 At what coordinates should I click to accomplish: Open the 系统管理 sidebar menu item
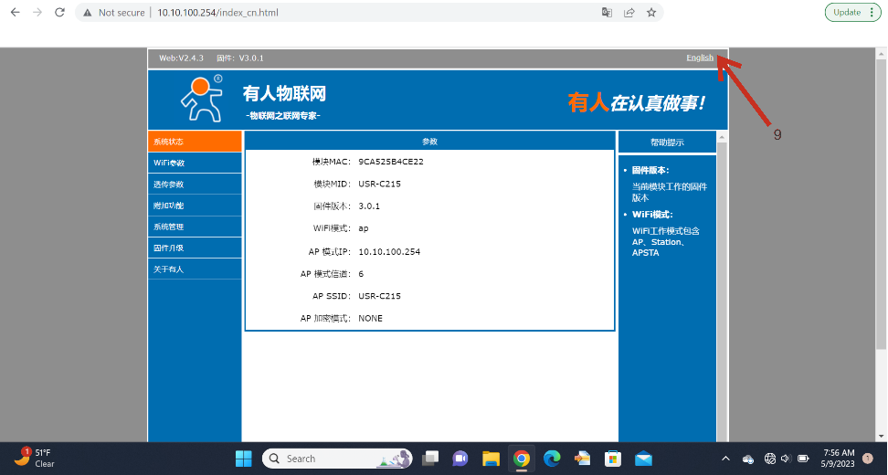point(195,227)
